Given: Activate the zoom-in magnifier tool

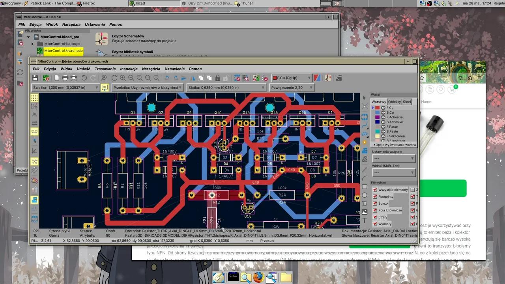Looking at the screenshot, I should point(122,78).
